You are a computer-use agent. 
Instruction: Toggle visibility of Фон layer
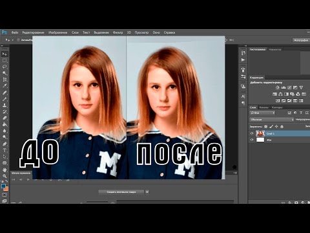[252, 140]
